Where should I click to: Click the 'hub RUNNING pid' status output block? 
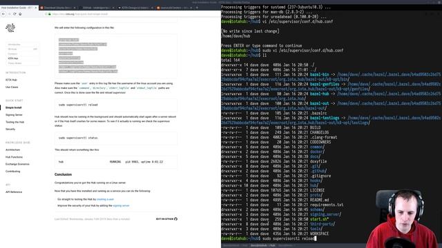(116, 162)
